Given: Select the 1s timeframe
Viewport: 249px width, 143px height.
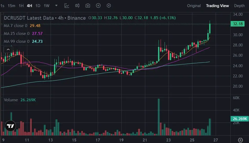Looking at the screenshot, I should coord(2,6).
